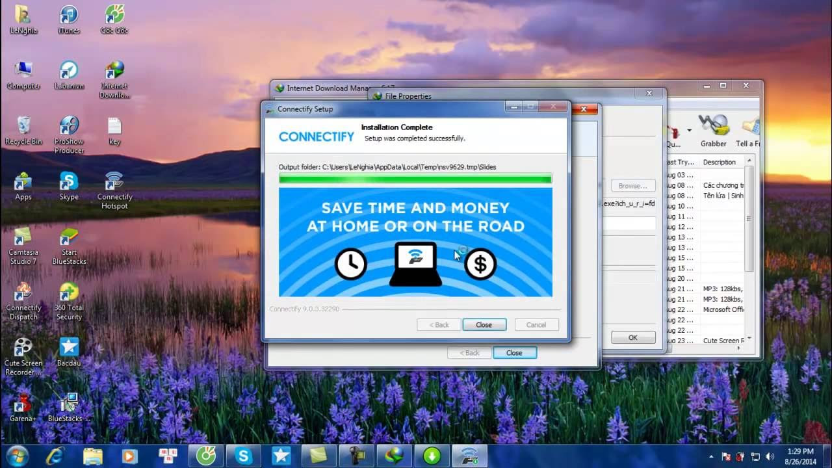Open the LeNghia user folder icon

(x=23, y=19)
